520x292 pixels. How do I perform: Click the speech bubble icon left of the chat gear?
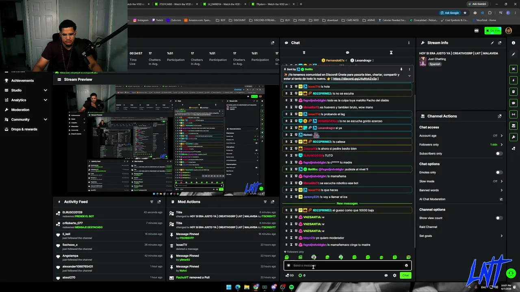point(386,275)
